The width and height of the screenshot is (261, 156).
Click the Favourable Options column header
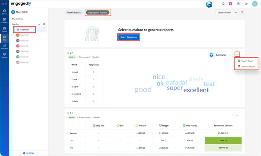pos(223,126)
